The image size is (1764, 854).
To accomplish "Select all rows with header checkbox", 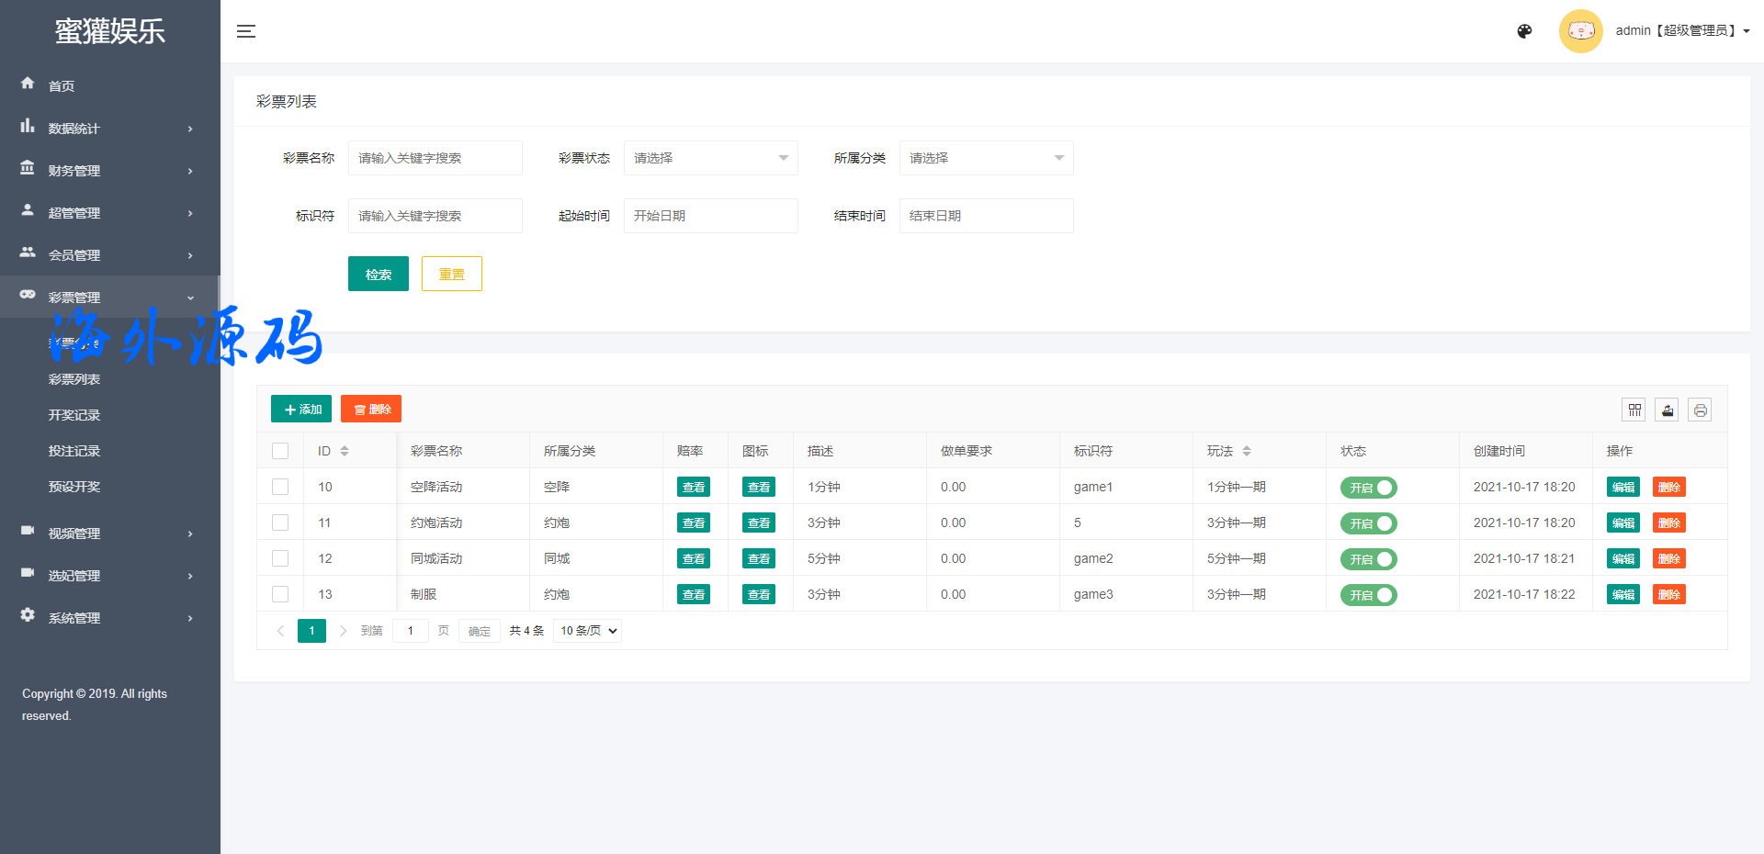I will (280, 451).
